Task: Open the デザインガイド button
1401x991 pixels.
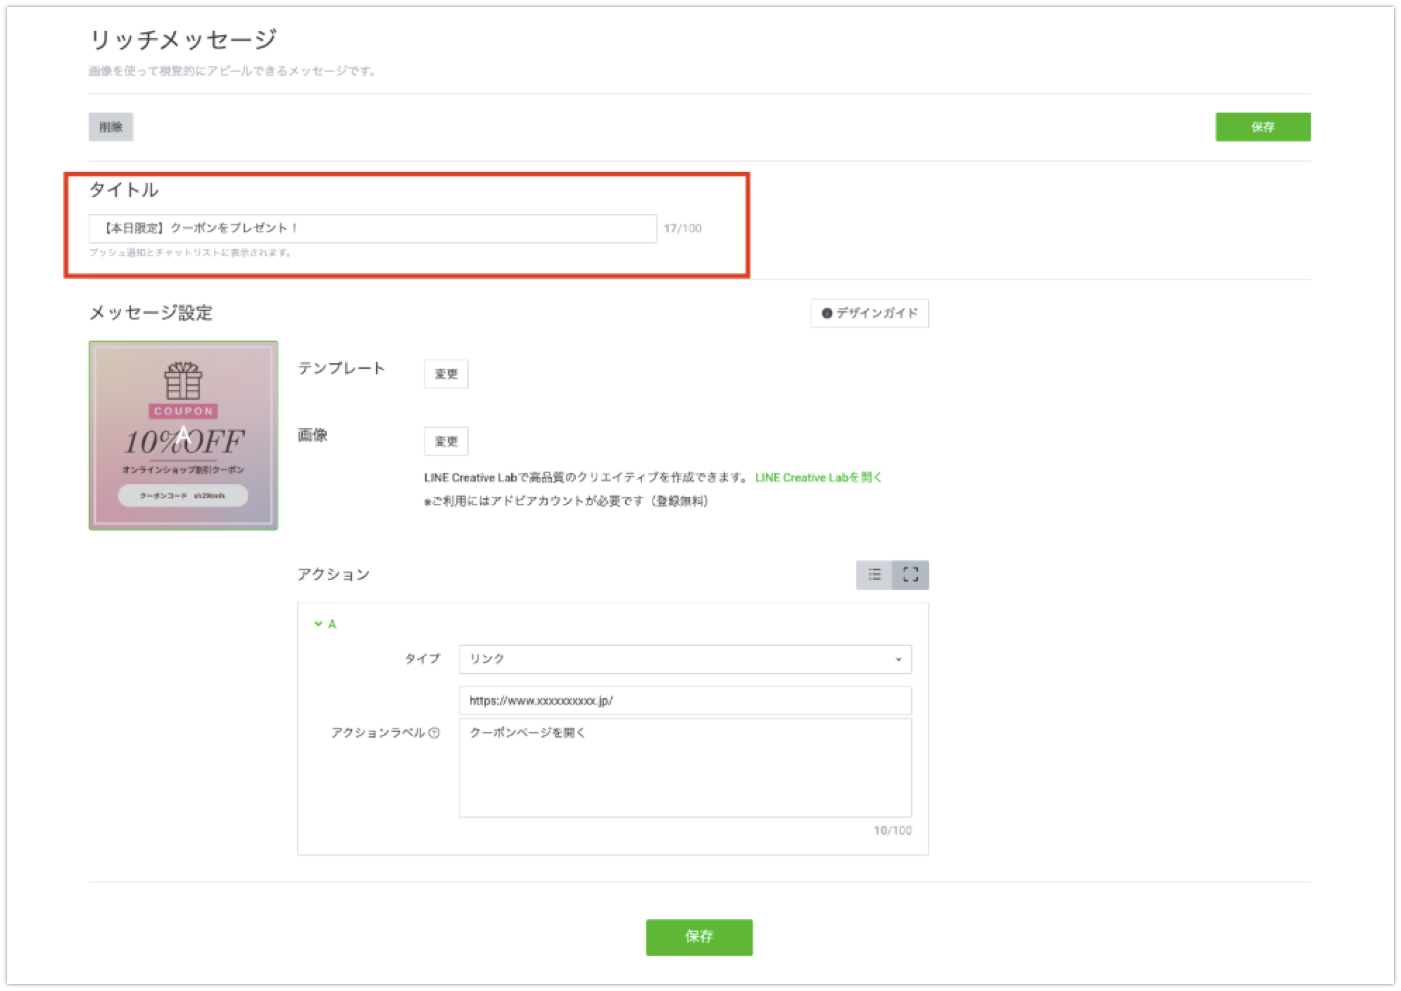Action: click(x=869, y=313)
